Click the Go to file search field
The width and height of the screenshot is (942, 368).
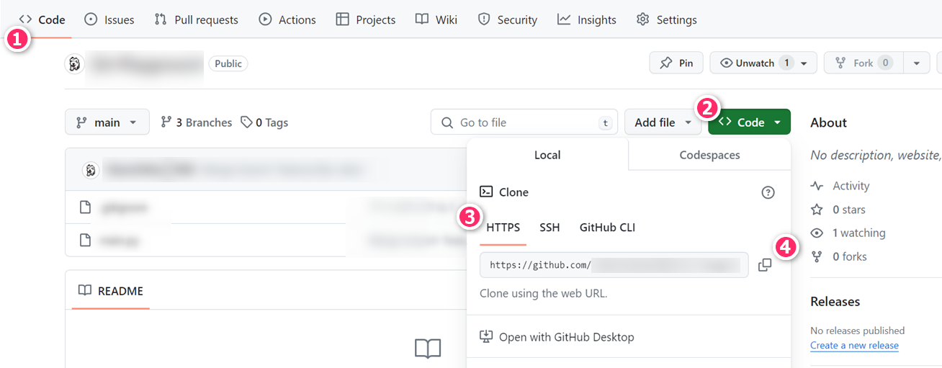click(526, 122)
